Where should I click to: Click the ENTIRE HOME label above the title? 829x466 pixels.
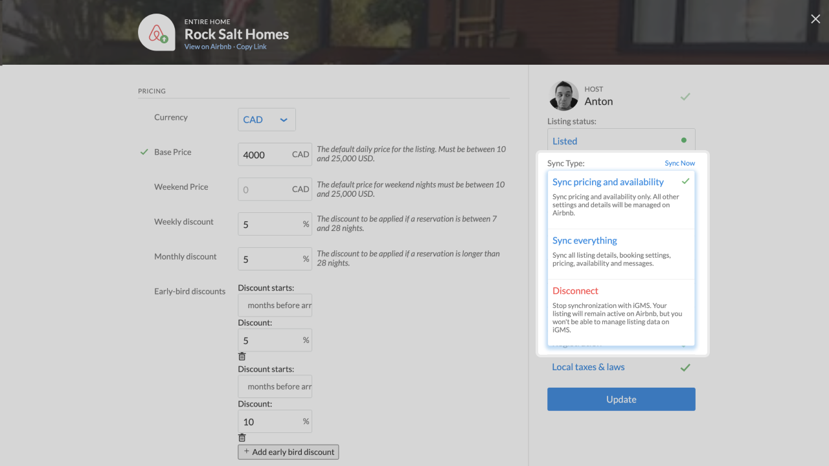click(207, 22)
